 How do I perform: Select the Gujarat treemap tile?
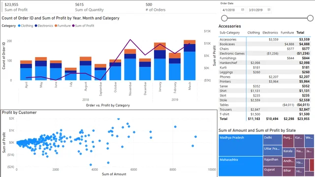273,172
